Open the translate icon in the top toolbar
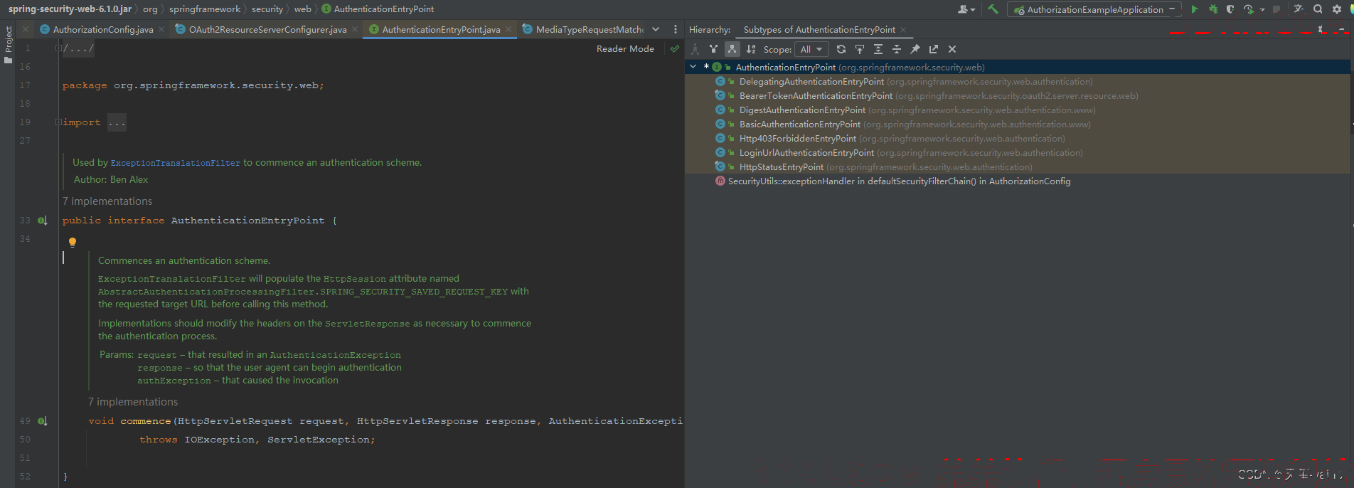This screenshot has width=1354, height=488. coord(1299,9)
